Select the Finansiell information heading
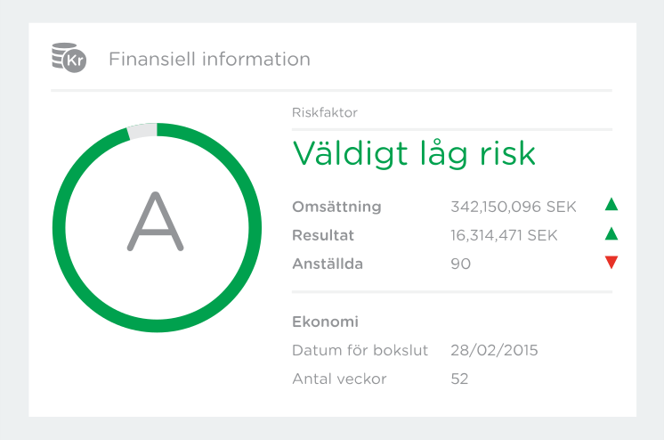 [x=209, y=60]
